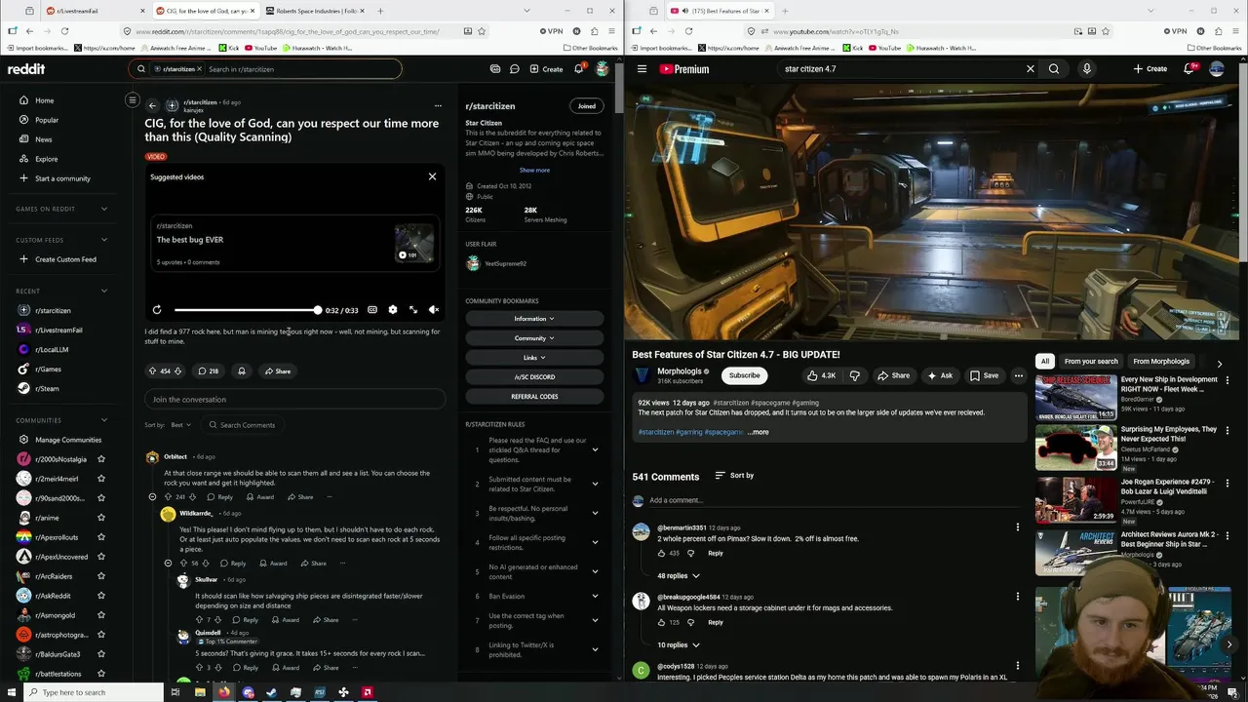Collapse Games on Reddit section
Viewport: 1248px width, 702px height.
(x=104, y=209)
